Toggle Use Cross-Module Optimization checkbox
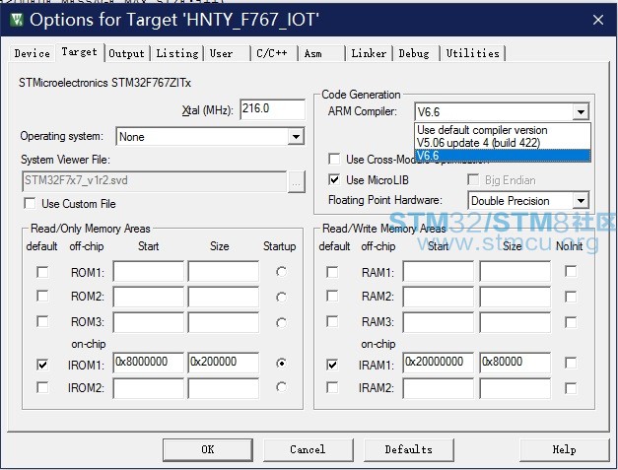 point(334,160)
